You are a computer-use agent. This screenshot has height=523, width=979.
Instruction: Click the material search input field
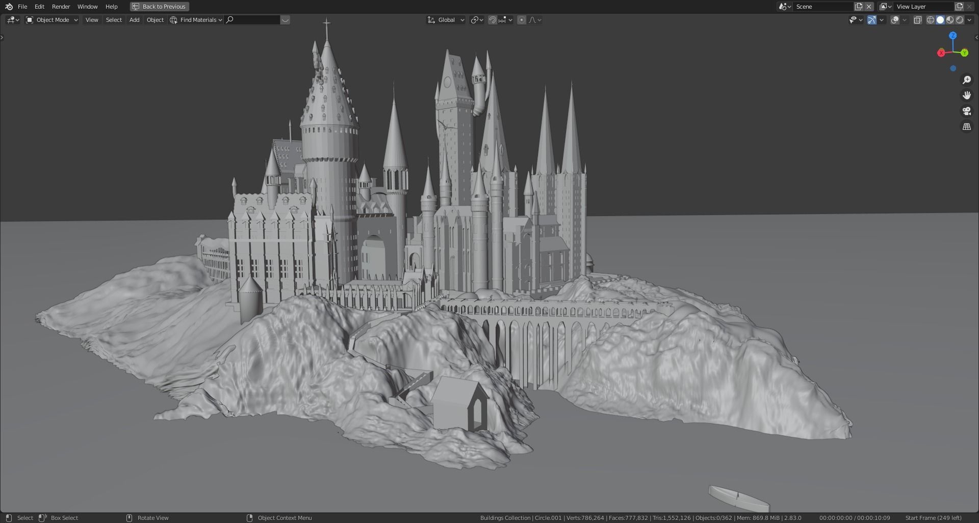252,20
